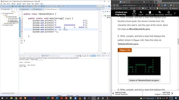Open eTextbook Accessibility settings
Viewport: 179px width, 100px height.
(160, 13)
